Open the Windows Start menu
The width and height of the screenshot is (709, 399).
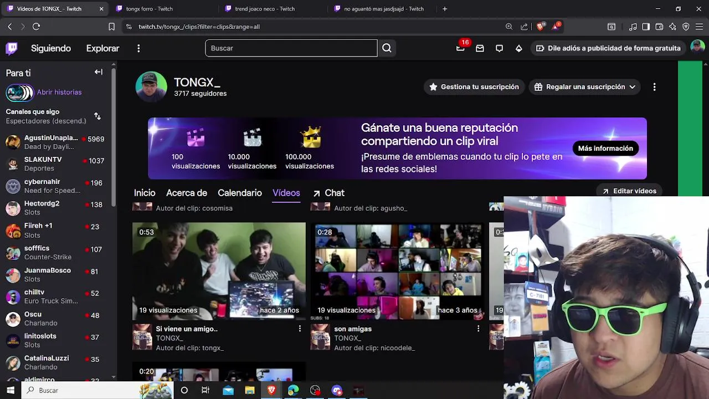tap(11, 390)
